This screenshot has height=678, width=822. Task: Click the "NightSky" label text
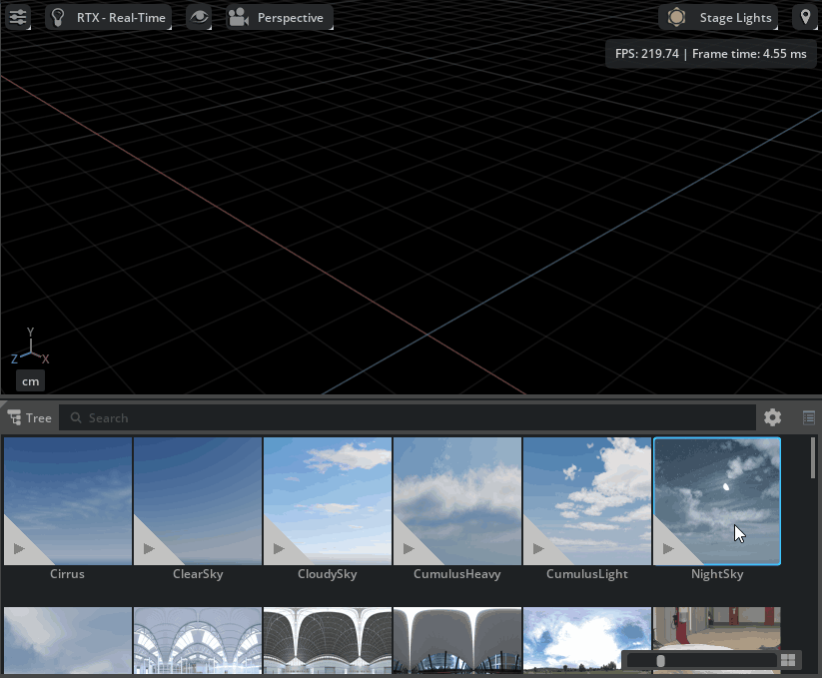pyautogui.click(x=717, y=574)
